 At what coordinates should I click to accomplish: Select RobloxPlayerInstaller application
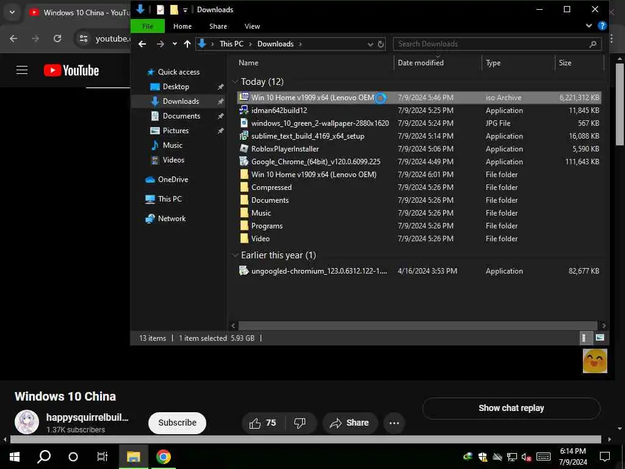(419, 149)
